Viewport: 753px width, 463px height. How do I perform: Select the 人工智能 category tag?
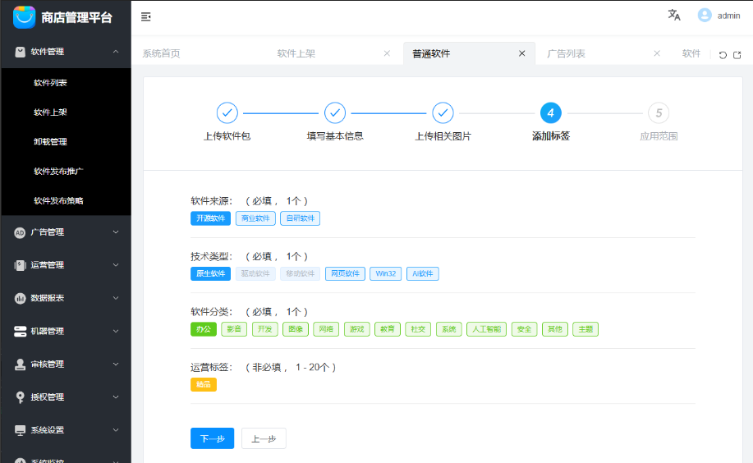click(486, 329)
